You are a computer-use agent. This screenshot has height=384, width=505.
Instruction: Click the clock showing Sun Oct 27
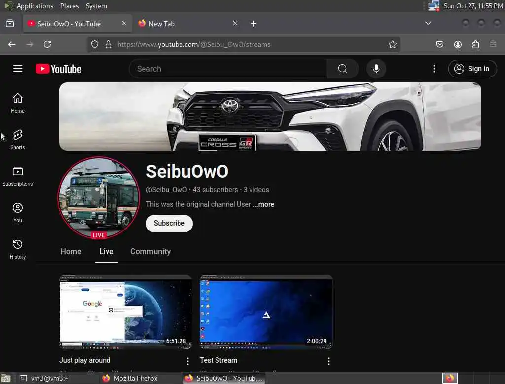pos(473,6)
